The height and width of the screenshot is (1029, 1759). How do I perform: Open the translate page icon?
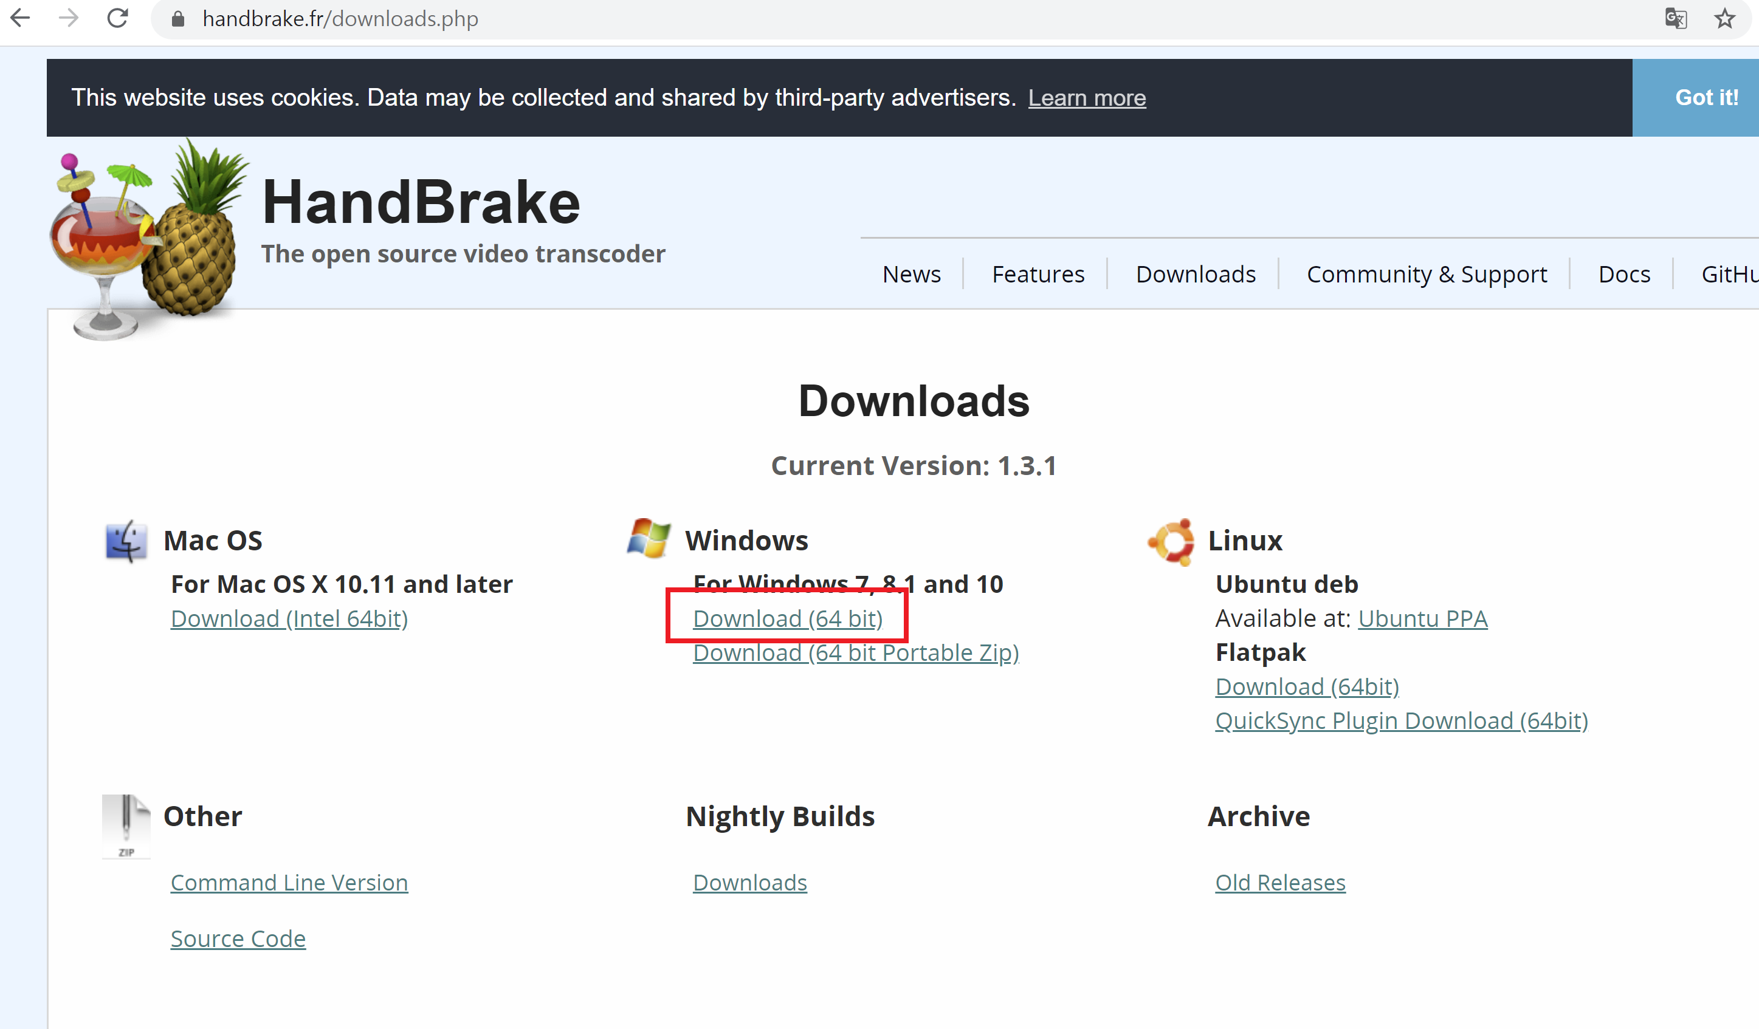pos(1676,19)
